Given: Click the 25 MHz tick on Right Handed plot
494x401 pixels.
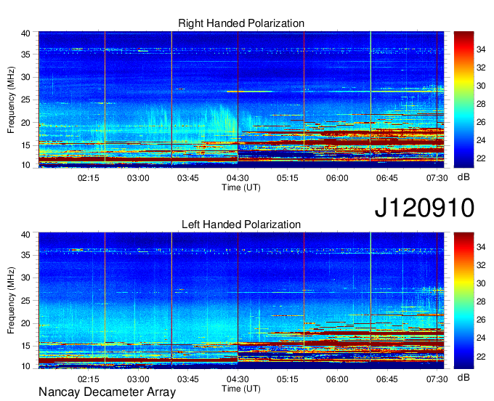Looking at the screenshot, I should [x=25, y=100].
